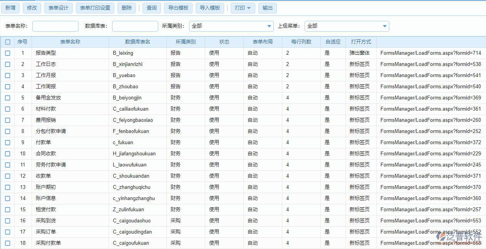Focus the 表单名称 text field
The height and width of the screenshot is (249, 486).
[55, 26]
